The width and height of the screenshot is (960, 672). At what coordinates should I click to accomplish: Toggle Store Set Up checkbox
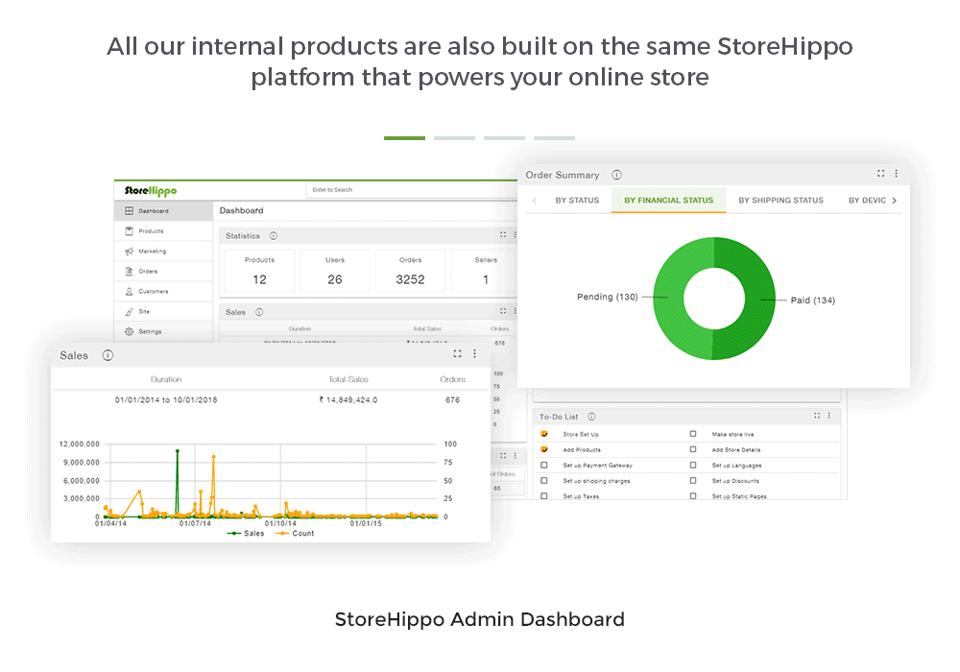pos(544,434)
